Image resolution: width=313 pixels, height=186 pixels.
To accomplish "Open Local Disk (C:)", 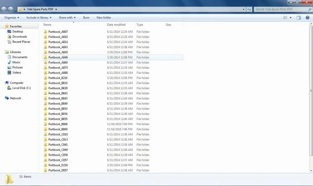I will [21, 88].
